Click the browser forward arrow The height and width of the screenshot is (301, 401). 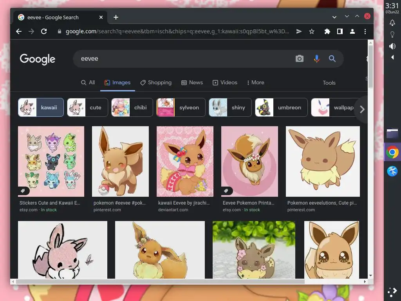coord(31,31)
